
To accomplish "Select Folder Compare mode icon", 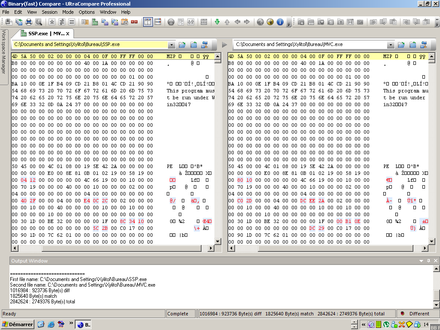I will click(x=105, y=22).
